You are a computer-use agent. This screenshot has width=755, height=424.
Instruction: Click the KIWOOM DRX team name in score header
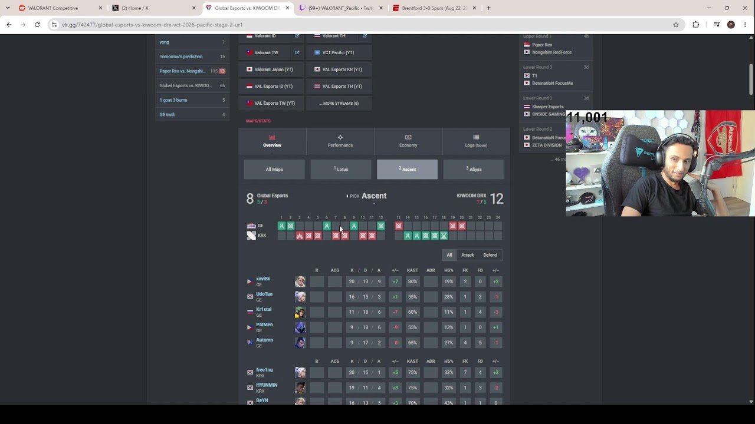tap(471, 196)
